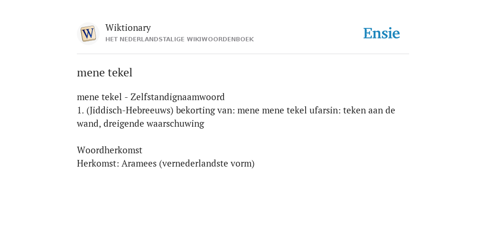Click the definition number '1.'

coord(80,110)
